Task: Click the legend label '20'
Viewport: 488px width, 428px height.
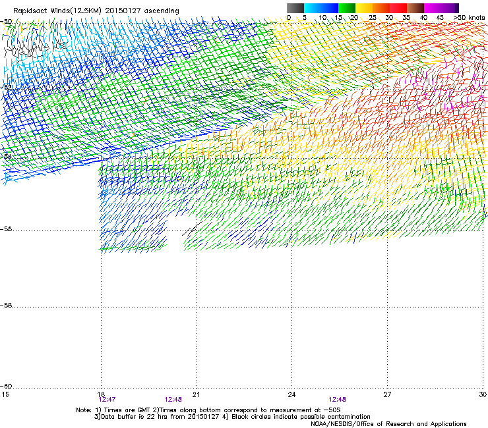Action: (355, 18)
